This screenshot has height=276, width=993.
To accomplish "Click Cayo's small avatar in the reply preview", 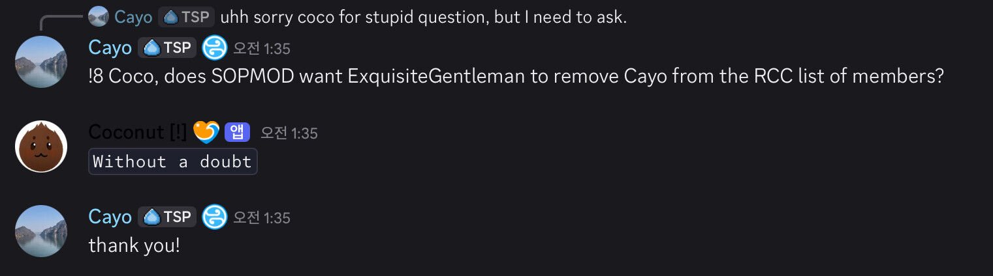I will pyautogui.click(x=98, y=16).
